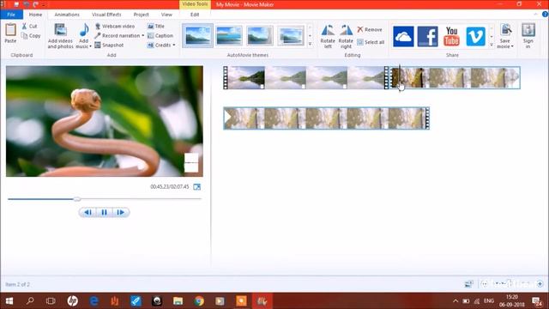Click Redo in quick access toolbar
This screenshot has width=549, height=309.
[35, 4]
